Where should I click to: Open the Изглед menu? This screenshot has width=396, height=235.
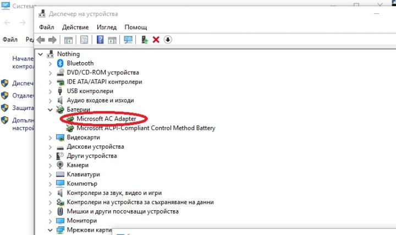pyautogui.click(x=107, y=27)
